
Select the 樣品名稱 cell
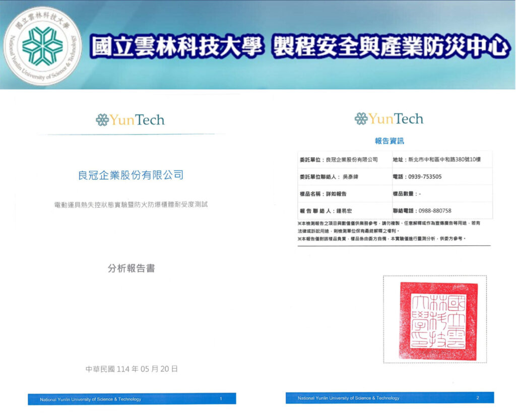click(323, 194)
